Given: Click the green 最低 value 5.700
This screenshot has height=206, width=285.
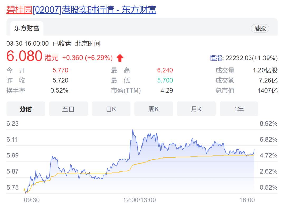Looking at the screenshot, I should tap(165, 80).
